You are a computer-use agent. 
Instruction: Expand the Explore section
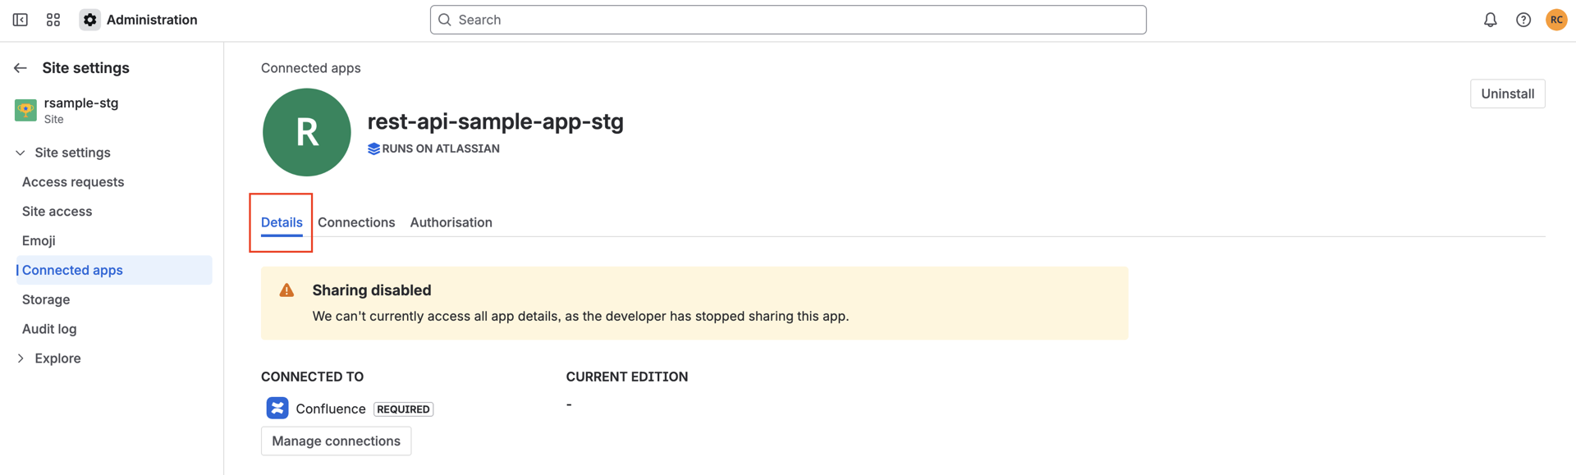point(21,358)
